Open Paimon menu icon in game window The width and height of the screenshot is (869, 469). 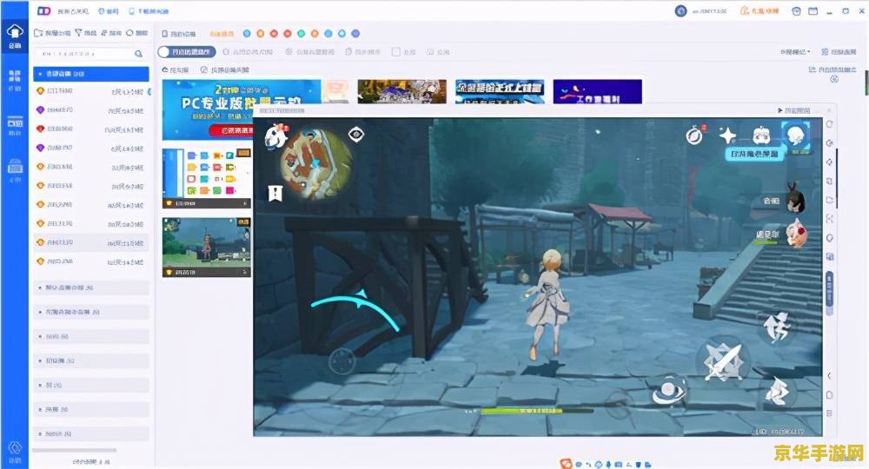pyautogui.click(x=277, y=136)
